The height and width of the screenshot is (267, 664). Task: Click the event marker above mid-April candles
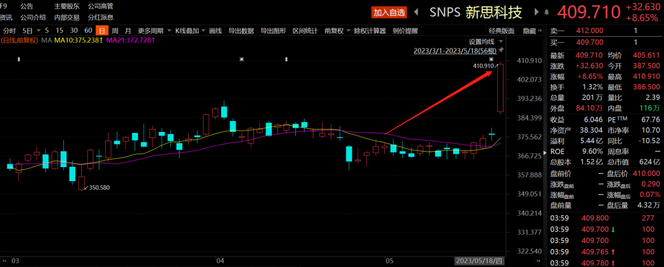287,60
